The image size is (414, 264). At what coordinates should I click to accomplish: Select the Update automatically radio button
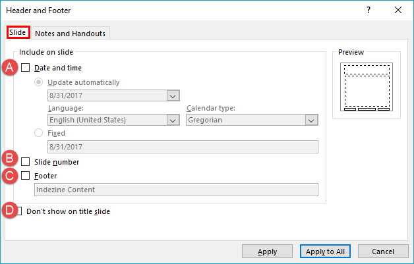pyautogui.click(x=40, y=82)
